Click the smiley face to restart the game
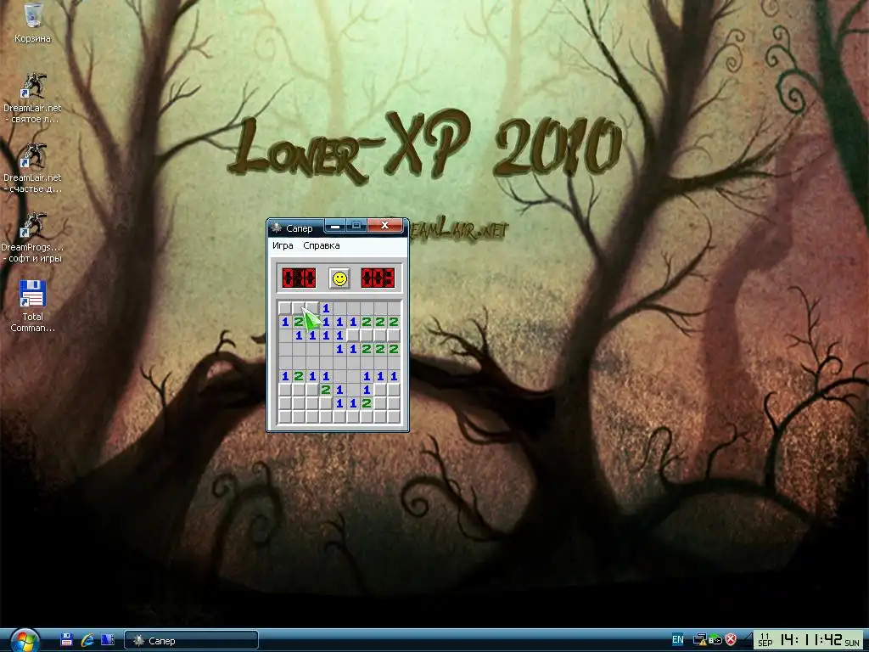The width and height of the screenshot is (869, 652). (x=339, y=278)
